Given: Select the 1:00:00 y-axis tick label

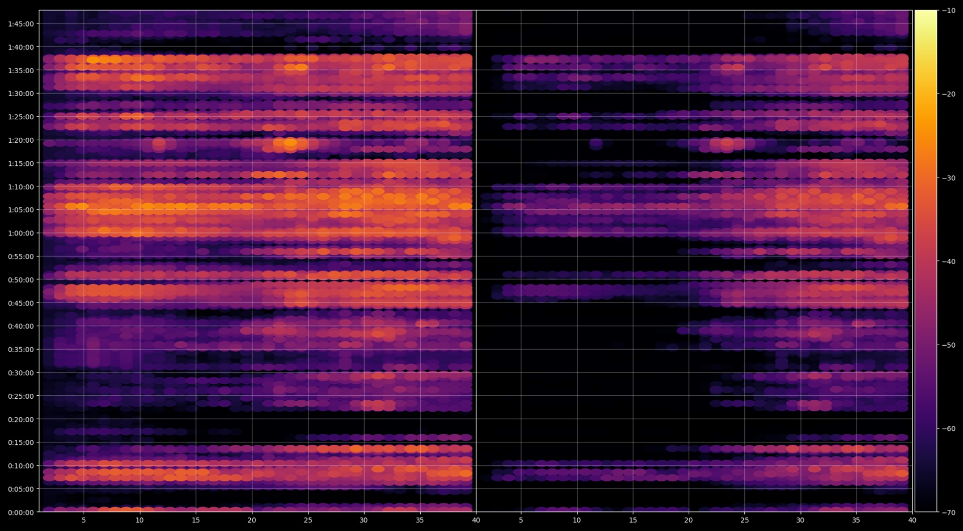Looking at the screenshot, I should tap(21, 233).
